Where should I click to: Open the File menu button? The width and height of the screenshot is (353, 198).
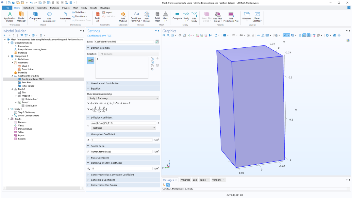click(7, 8)
